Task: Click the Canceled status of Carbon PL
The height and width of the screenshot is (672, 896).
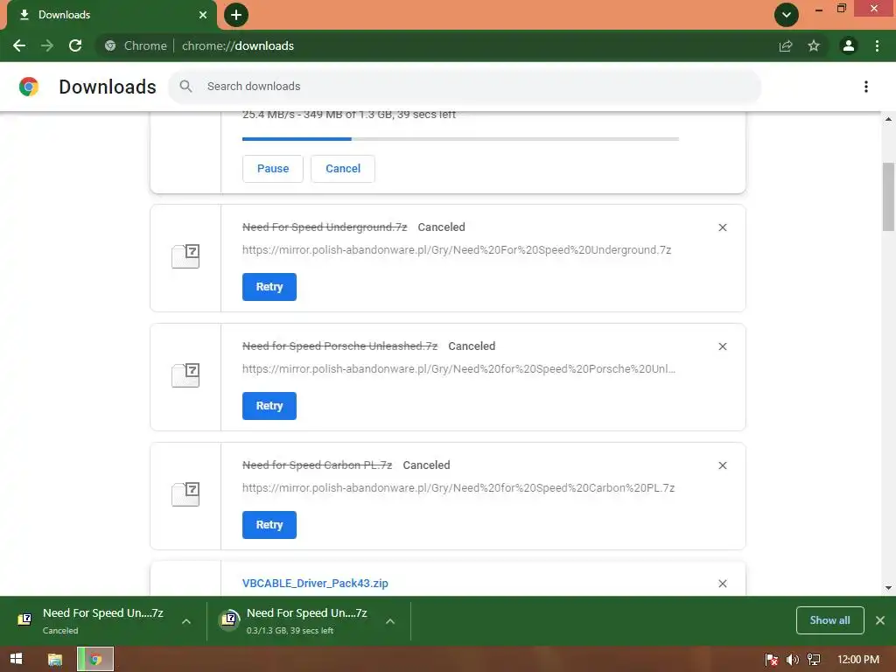Action: 426,465
